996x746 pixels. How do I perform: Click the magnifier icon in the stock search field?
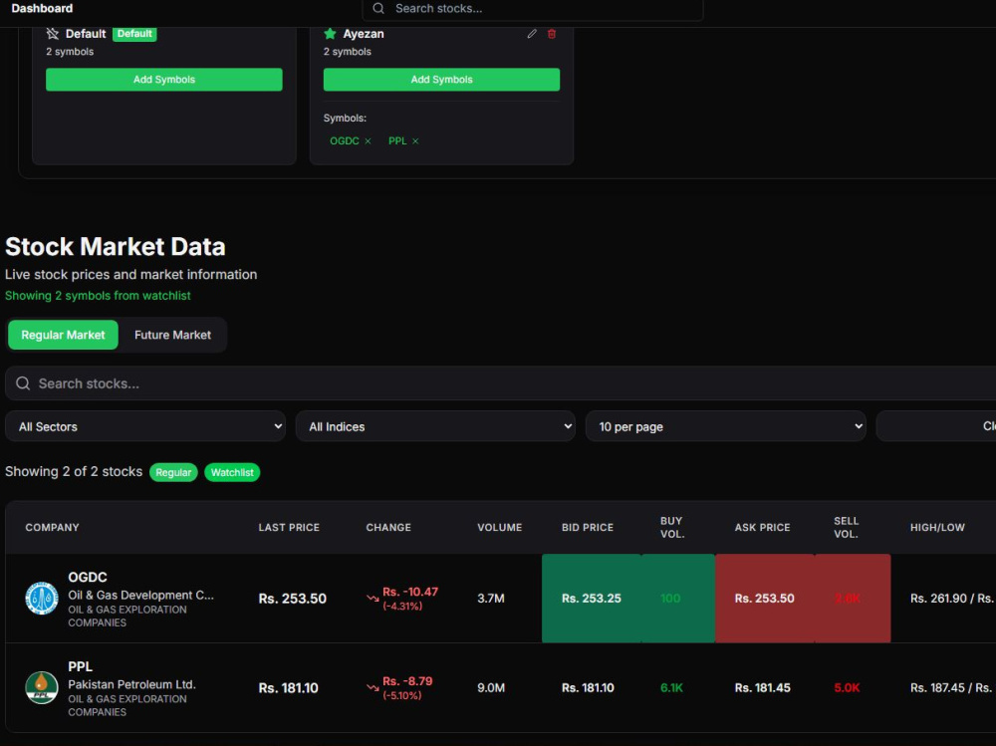coord(23,383)
